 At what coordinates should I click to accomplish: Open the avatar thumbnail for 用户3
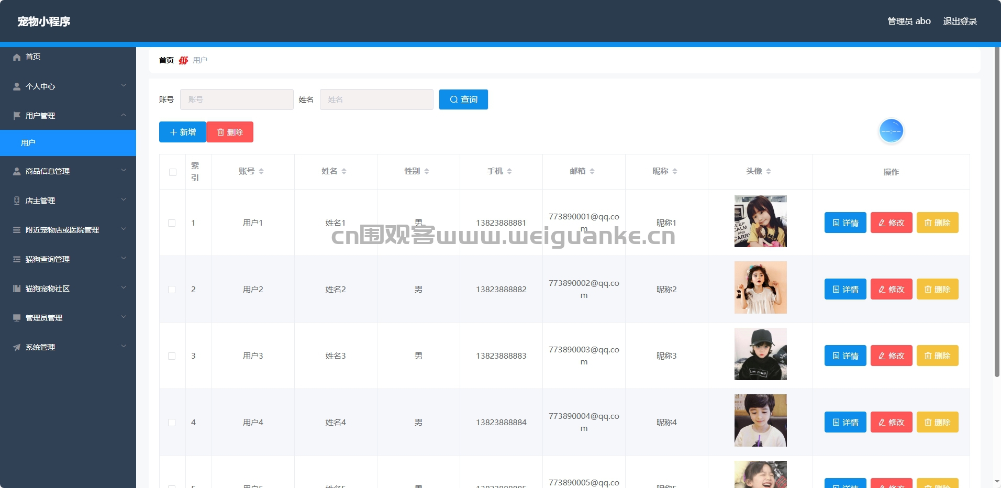(x=760, y=354)
